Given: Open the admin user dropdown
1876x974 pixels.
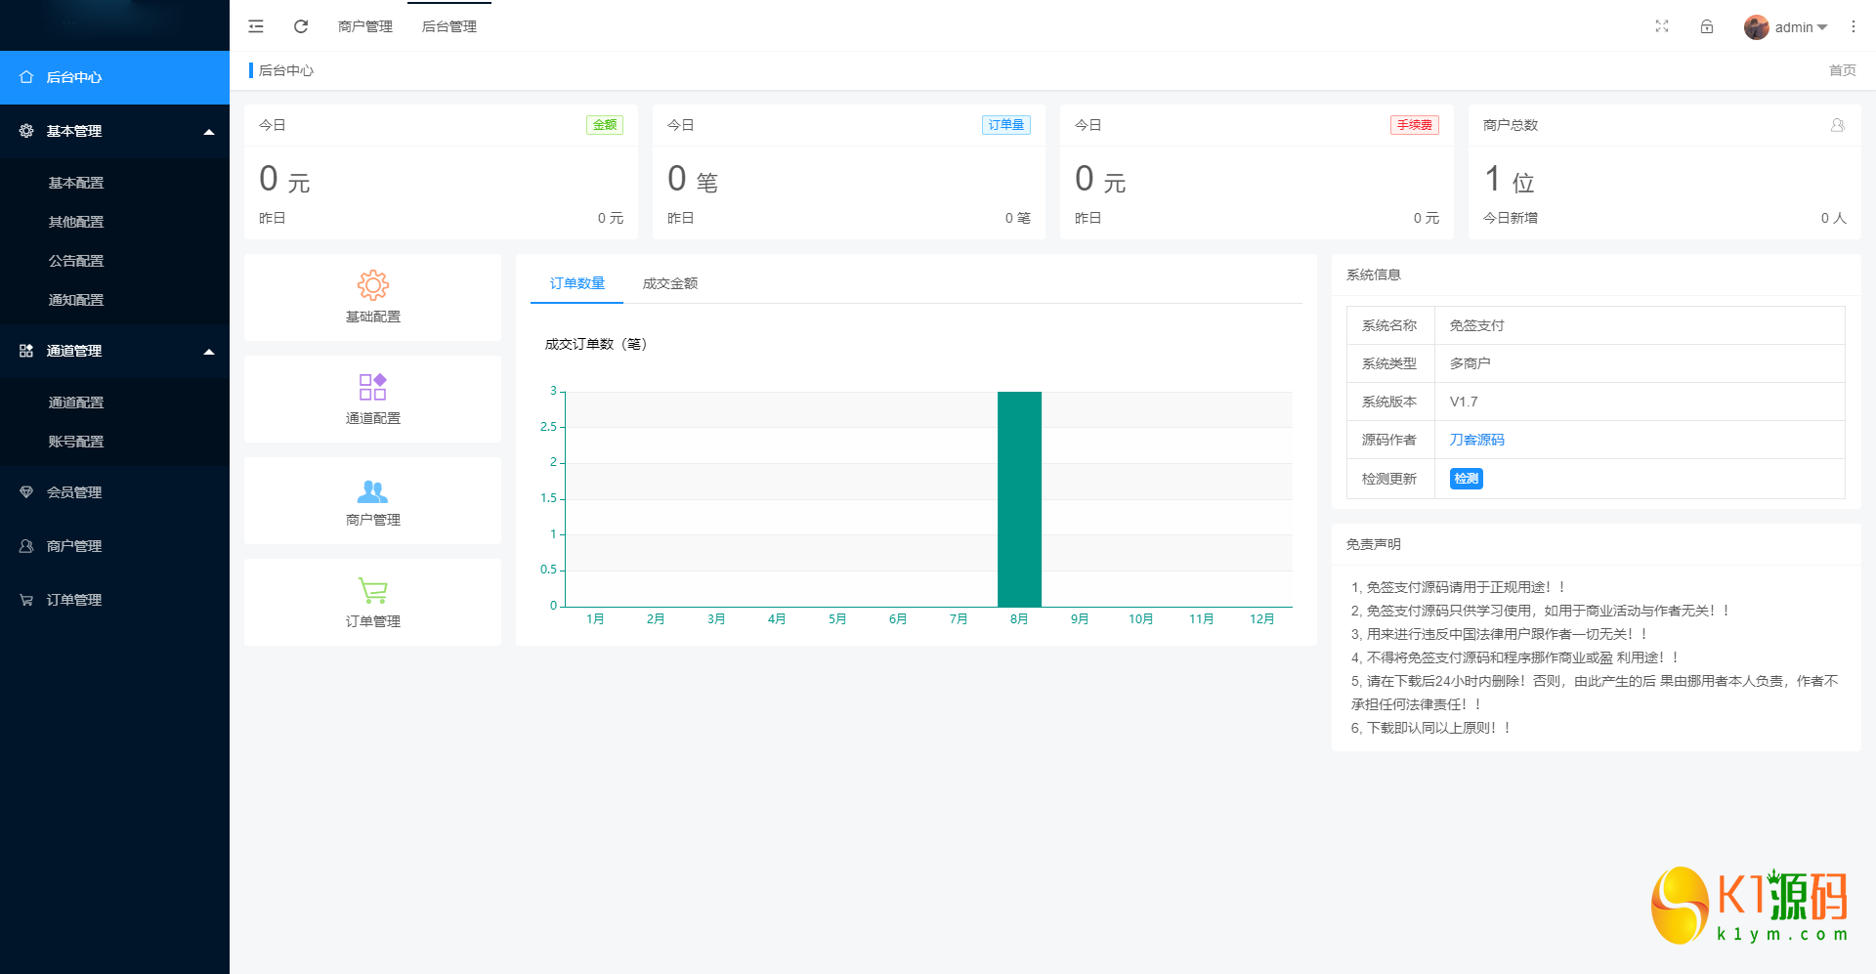Looking at the screenshot, I should pos(1786,27).
